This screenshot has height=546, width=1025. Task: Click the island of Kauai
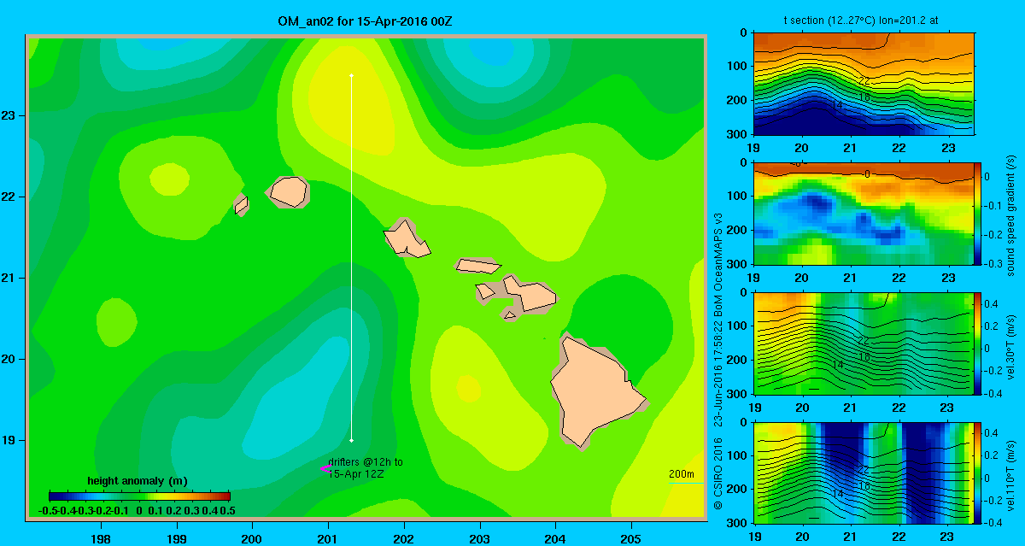288,191
